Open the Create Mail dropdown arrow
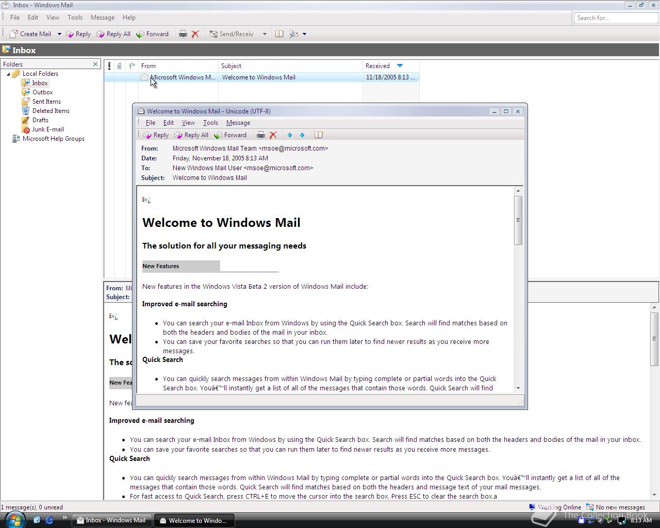 [59, 34]
